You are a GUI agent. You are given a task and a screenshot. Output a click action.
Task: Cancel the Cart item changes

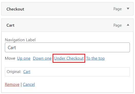(x=29, y=85)
